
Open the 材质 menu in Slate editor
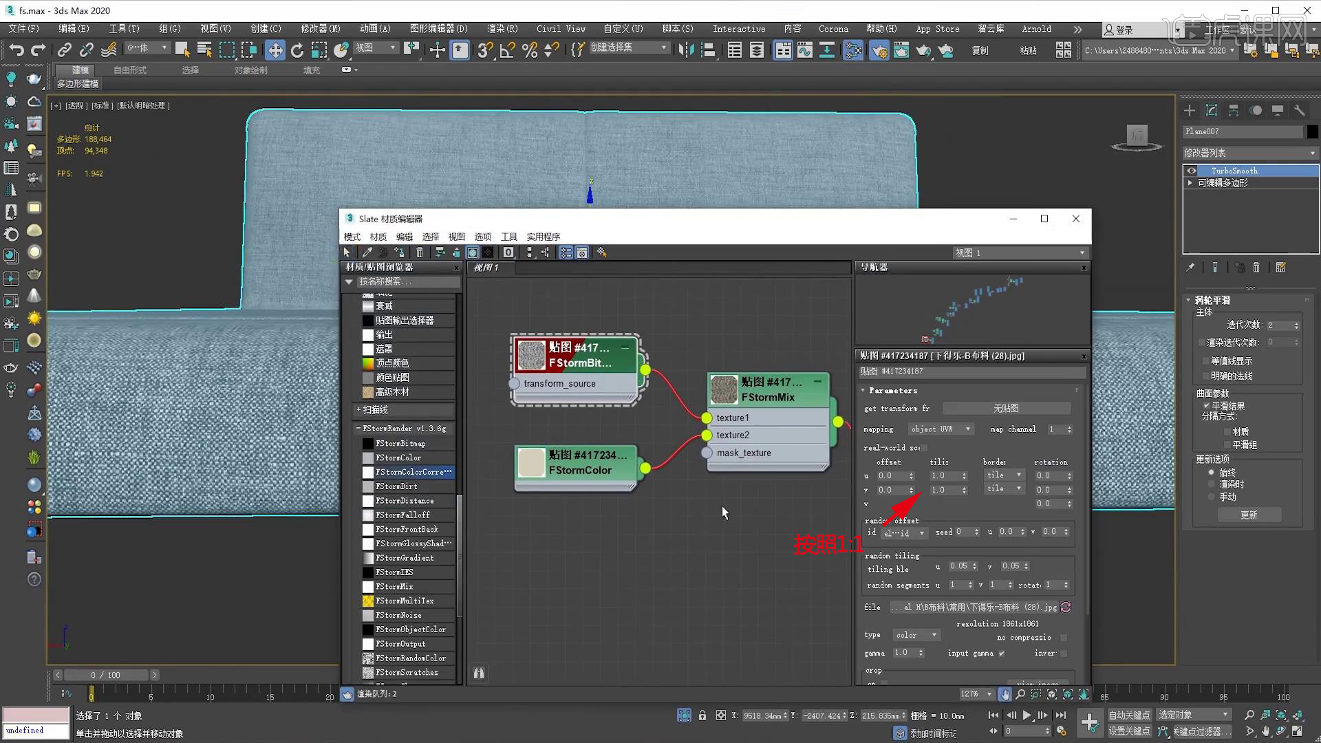[377, 236]
